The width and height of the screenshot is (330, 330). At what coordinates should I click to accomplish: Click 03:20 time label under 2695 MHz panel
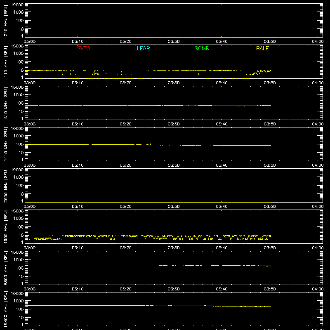[x=126, y=207]
